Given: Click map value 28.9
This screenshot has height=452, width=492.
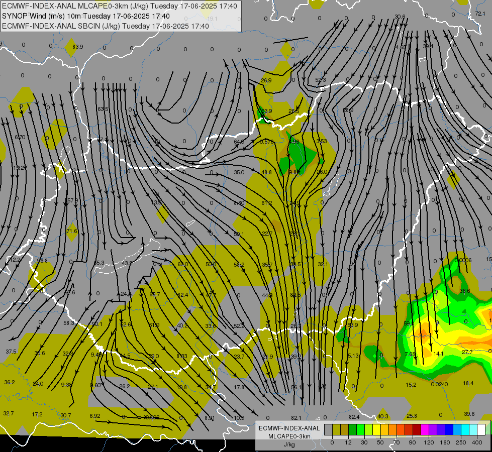Looking at the screenshot, I should pos(348,110).
